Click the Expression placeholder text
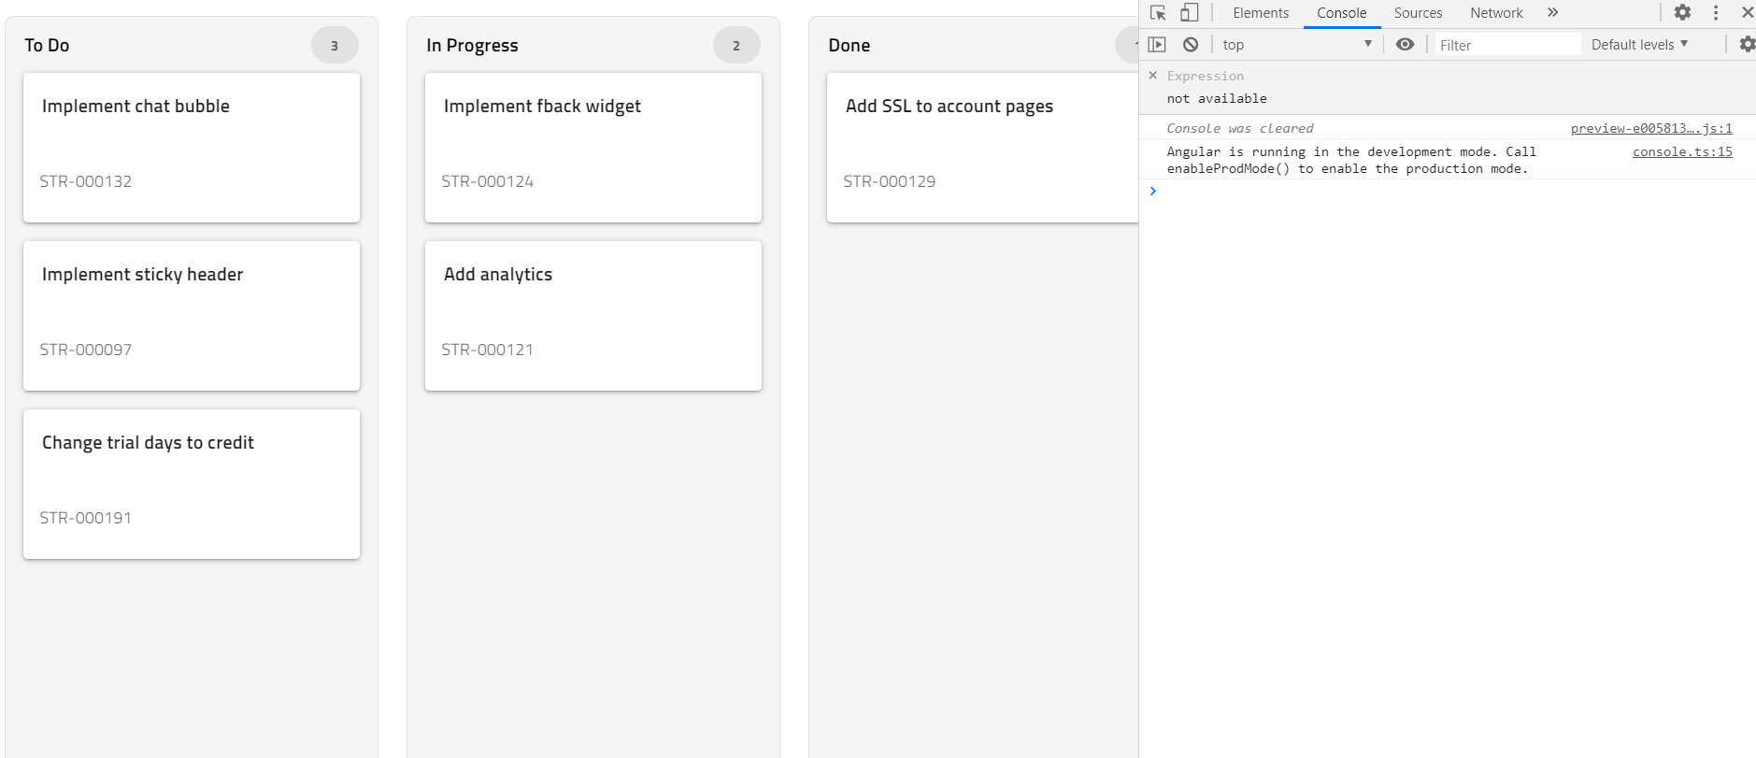Image resolution: width=1756 pixels, height=758 pixels. click(x=1206, y=76)
